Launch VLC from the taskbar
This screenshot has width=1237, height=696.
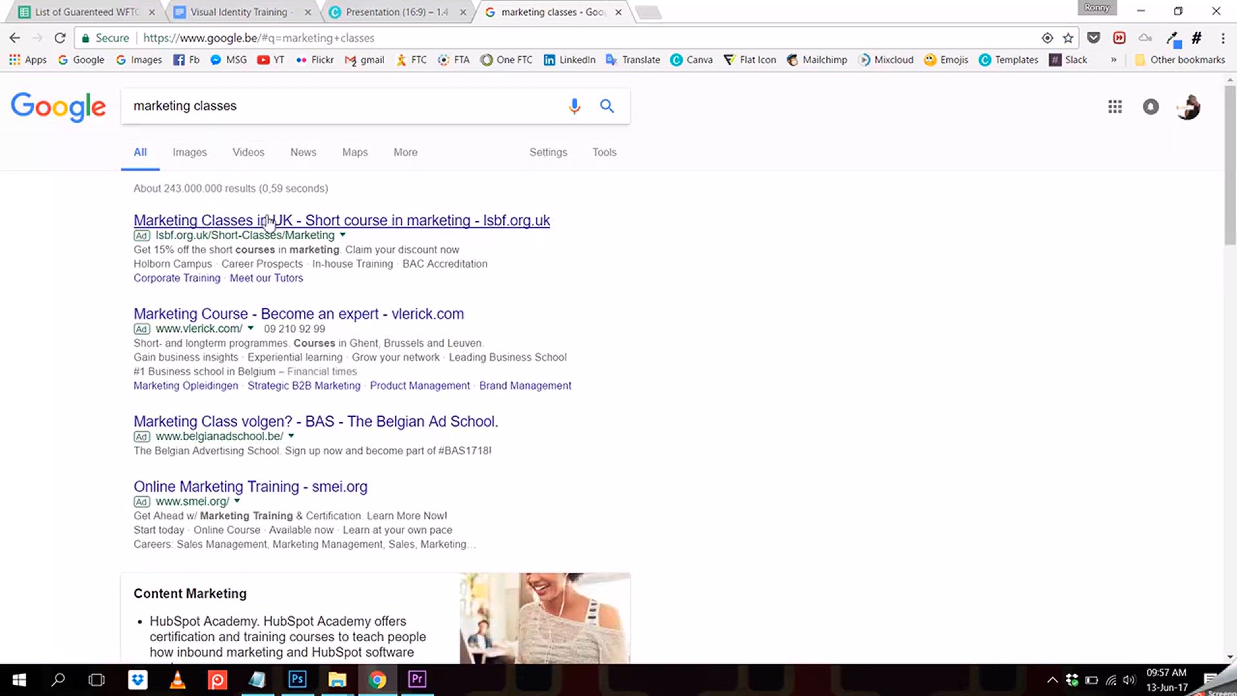(x=177, y=679)
